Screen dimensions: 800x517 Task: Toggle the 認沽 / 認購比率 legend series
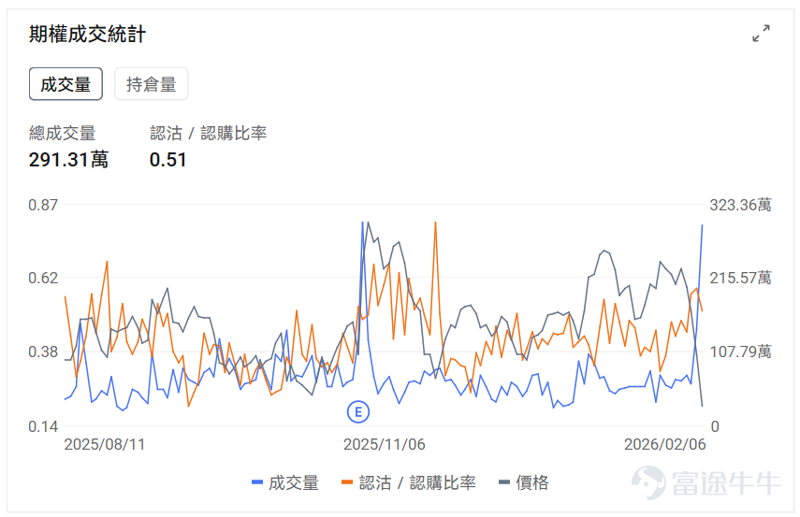pyautogui.click(x=409, y=482)
